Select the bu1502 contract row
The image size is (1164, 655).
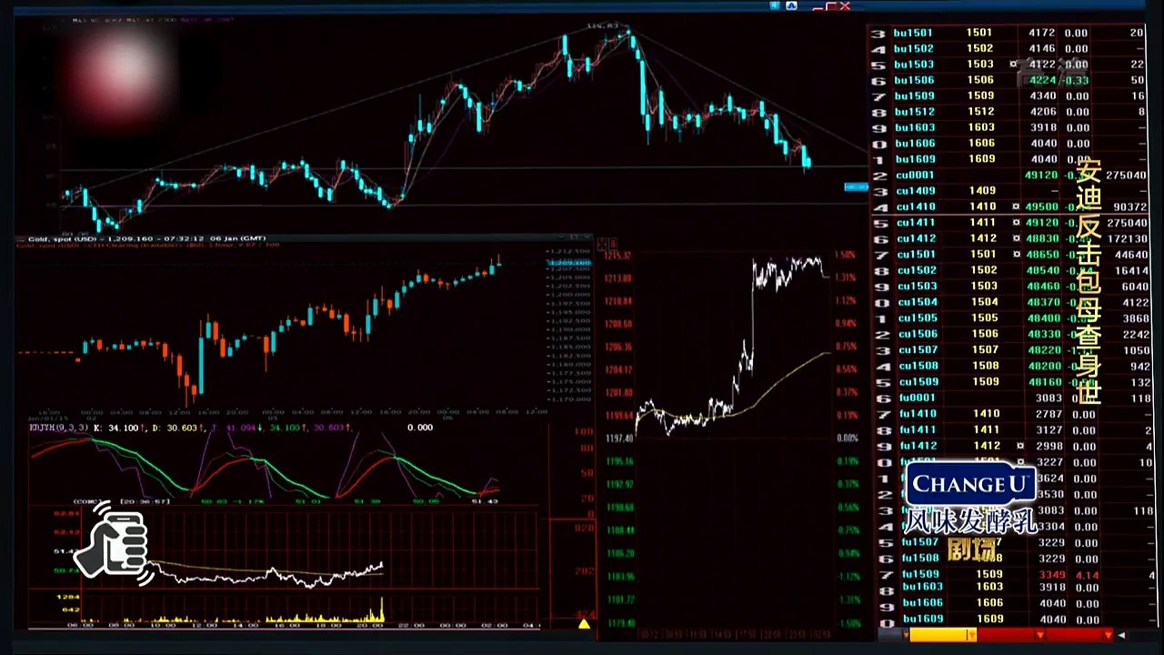coord(1009,48)
